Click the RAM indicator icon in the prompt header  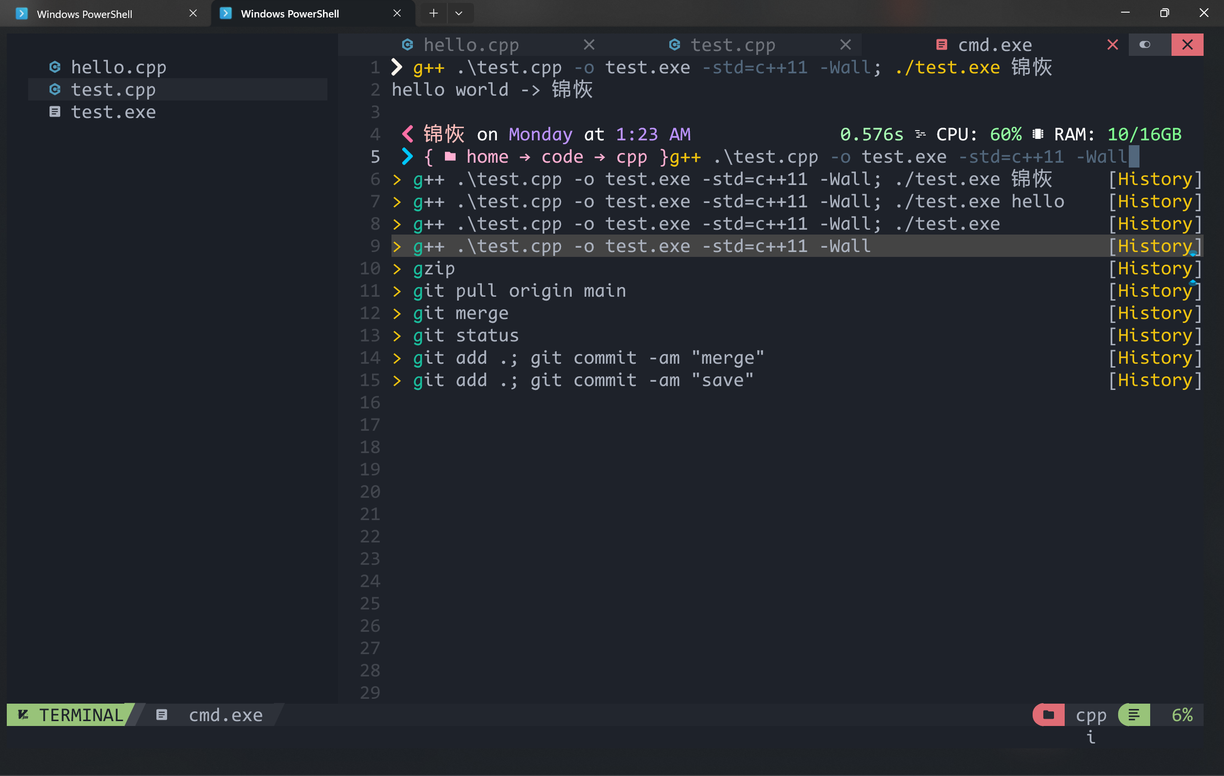[x=1038, y=134]
